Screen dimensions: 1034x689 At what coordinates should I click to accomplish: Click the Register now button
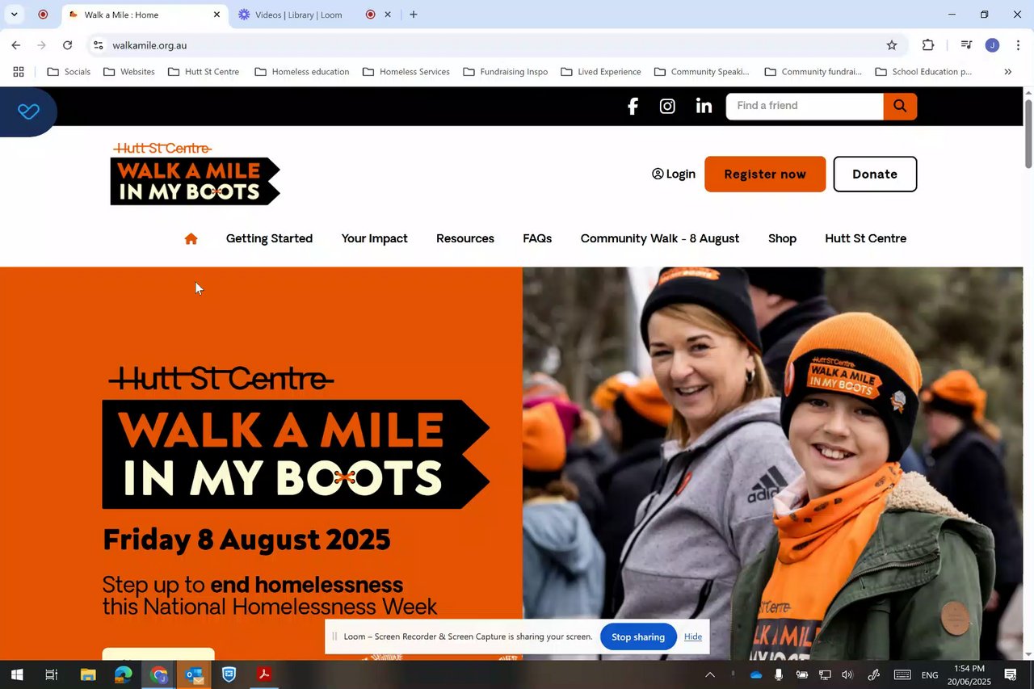click(x=765, y=174)
